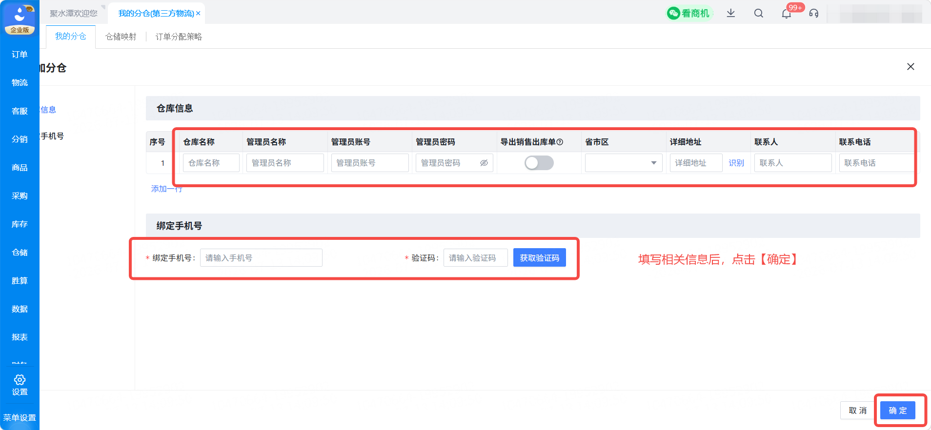This screenshot has height=430, width=931.
Task: Focus the 管理员账号 input field
Action: click(370, 163)
